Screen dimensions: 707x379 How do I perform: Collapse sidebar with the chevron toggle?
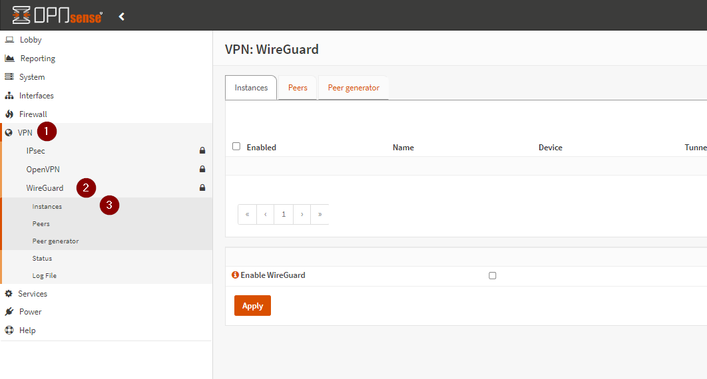(x=122, y=17)
